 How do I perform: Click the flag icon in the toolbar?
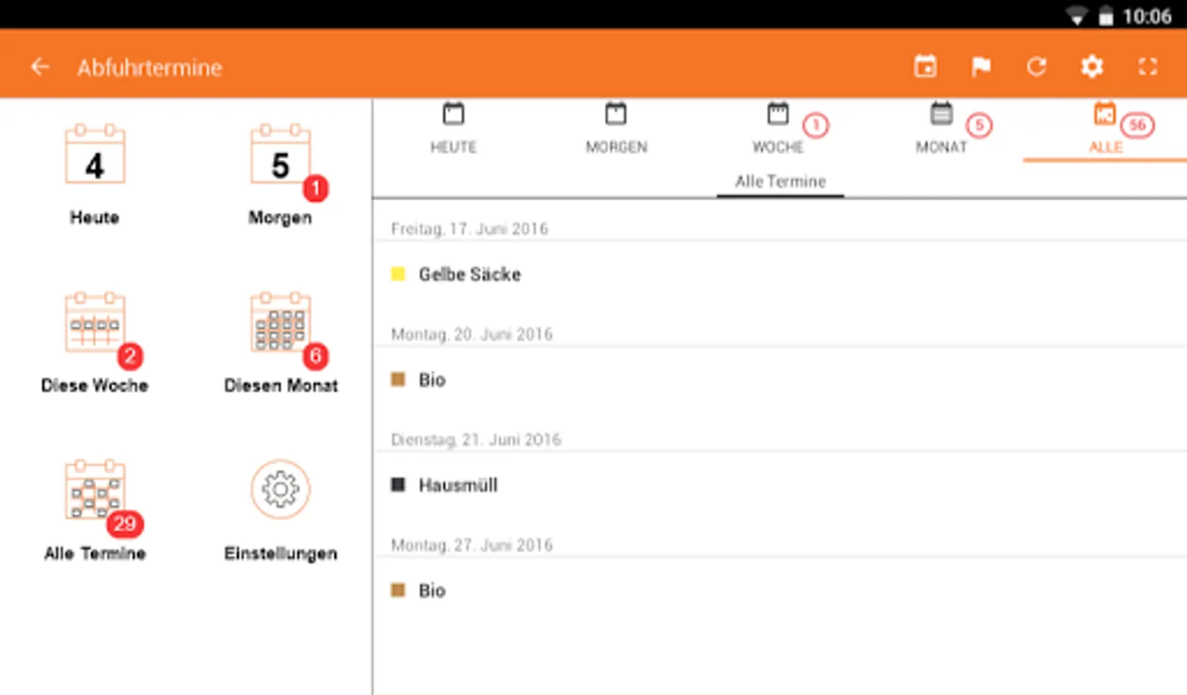(x=981, y=67)
